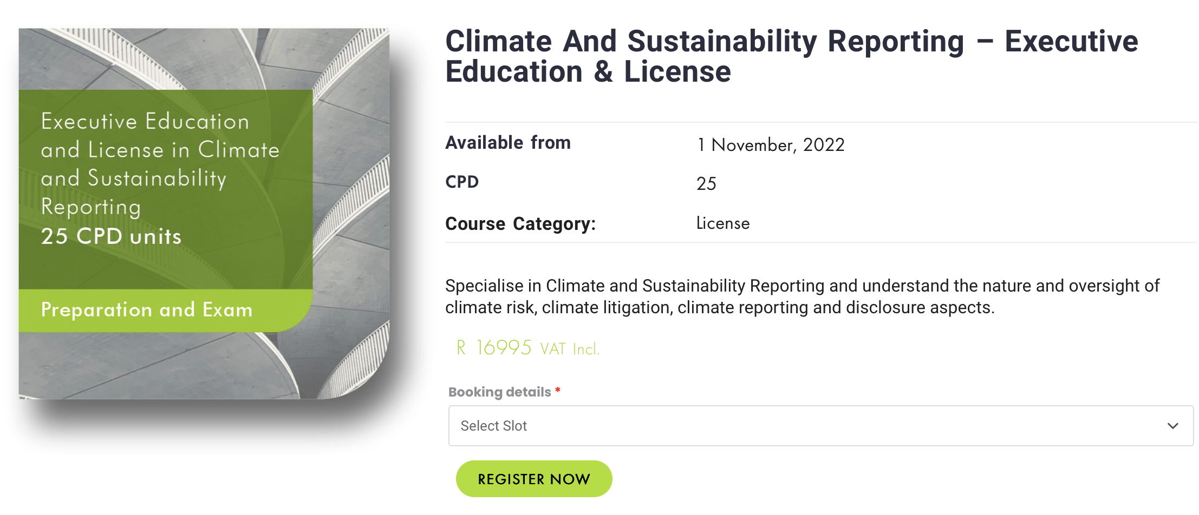Click the CPD label
This screenshot has height=515, width=1199.
(462, 182)
